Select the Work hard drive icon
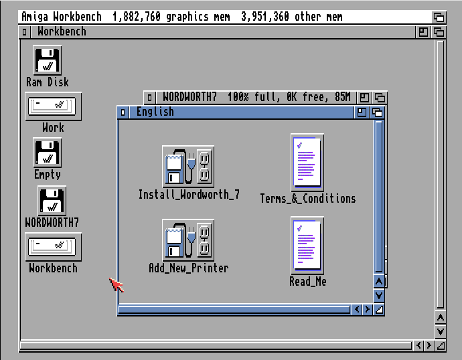The image size is (462, 360). tap(53, 106)
